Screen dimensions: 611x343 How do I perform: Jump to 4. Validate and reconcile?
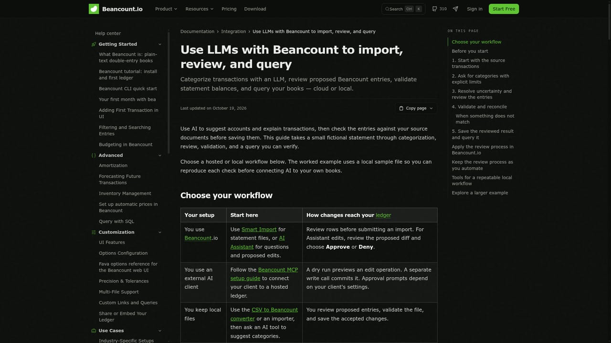pos(479,107)
